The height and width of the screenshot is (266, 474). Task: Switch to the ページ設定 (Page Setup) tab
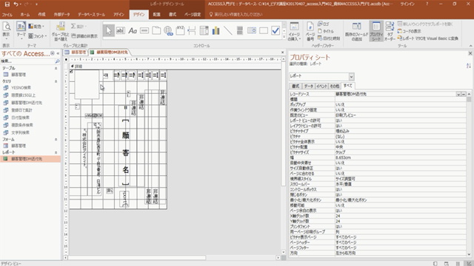click(x=193, y=15)
